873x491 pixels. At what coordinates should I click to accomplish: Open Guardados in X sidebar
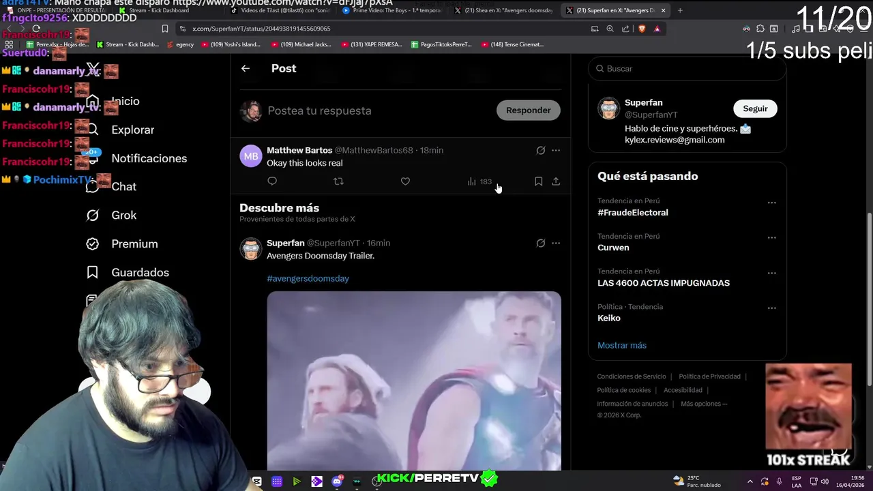click(128, 272)
